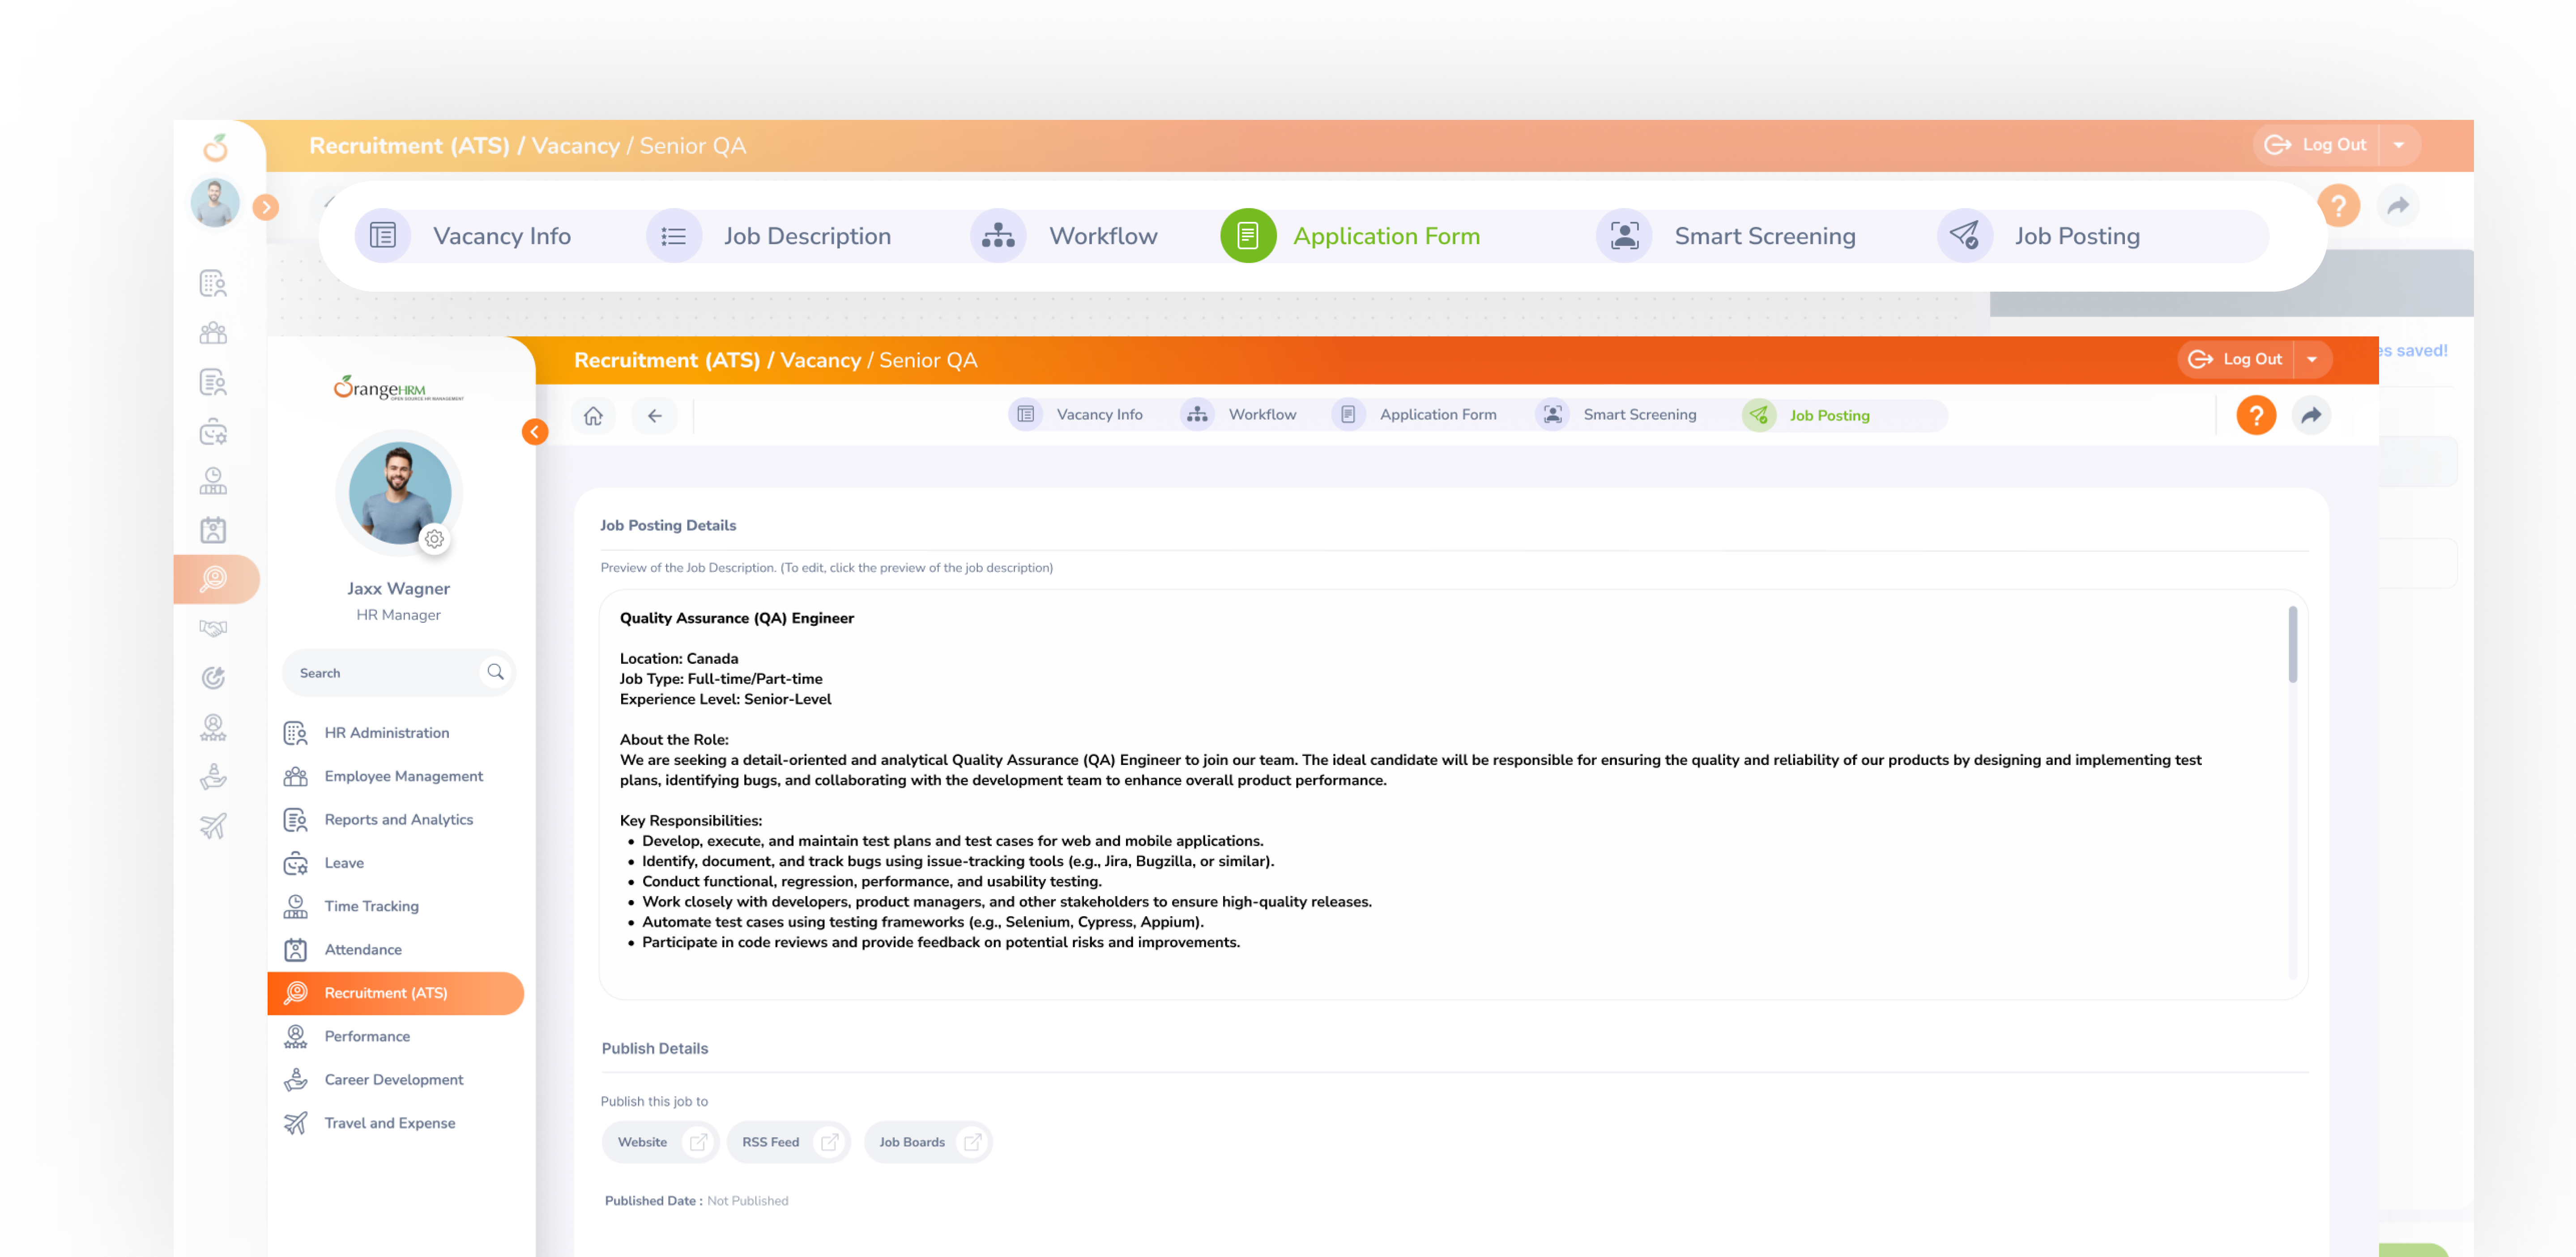Click the Log Out button
Image resolution: width=2576 pixels, height=1257 pixels.
pos(2235,359)
